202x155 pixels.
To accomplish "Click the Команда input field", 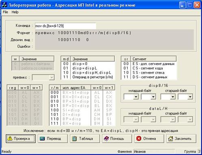I will tap(65, 26).
